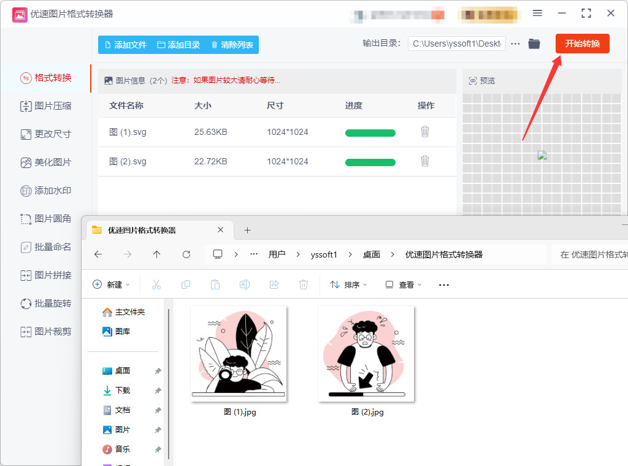This screenshot has height=466, width=628.
Task: Click the 清除列表 button
Action: tap(232, 45)
